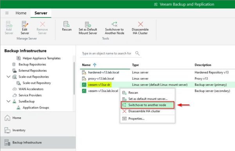Select Backup Repositories in the tree
Viewport: 235px width, 151px height.
[32, 64]
